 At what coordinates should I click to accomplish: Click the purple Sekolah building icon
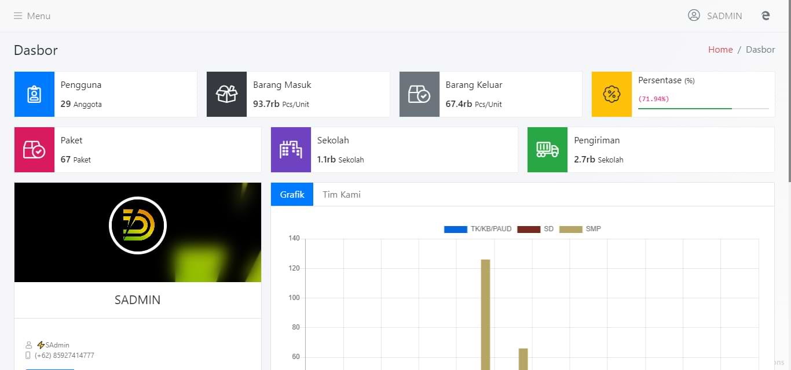pyautogui.click(x=291, y=150)
